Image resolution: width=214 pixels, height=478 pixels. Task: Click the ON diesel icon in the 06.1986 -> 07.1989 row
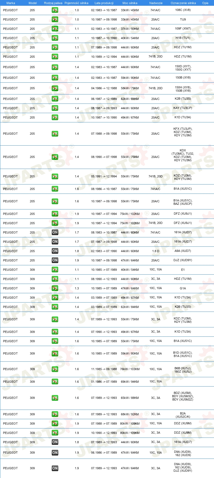[55, 453]
